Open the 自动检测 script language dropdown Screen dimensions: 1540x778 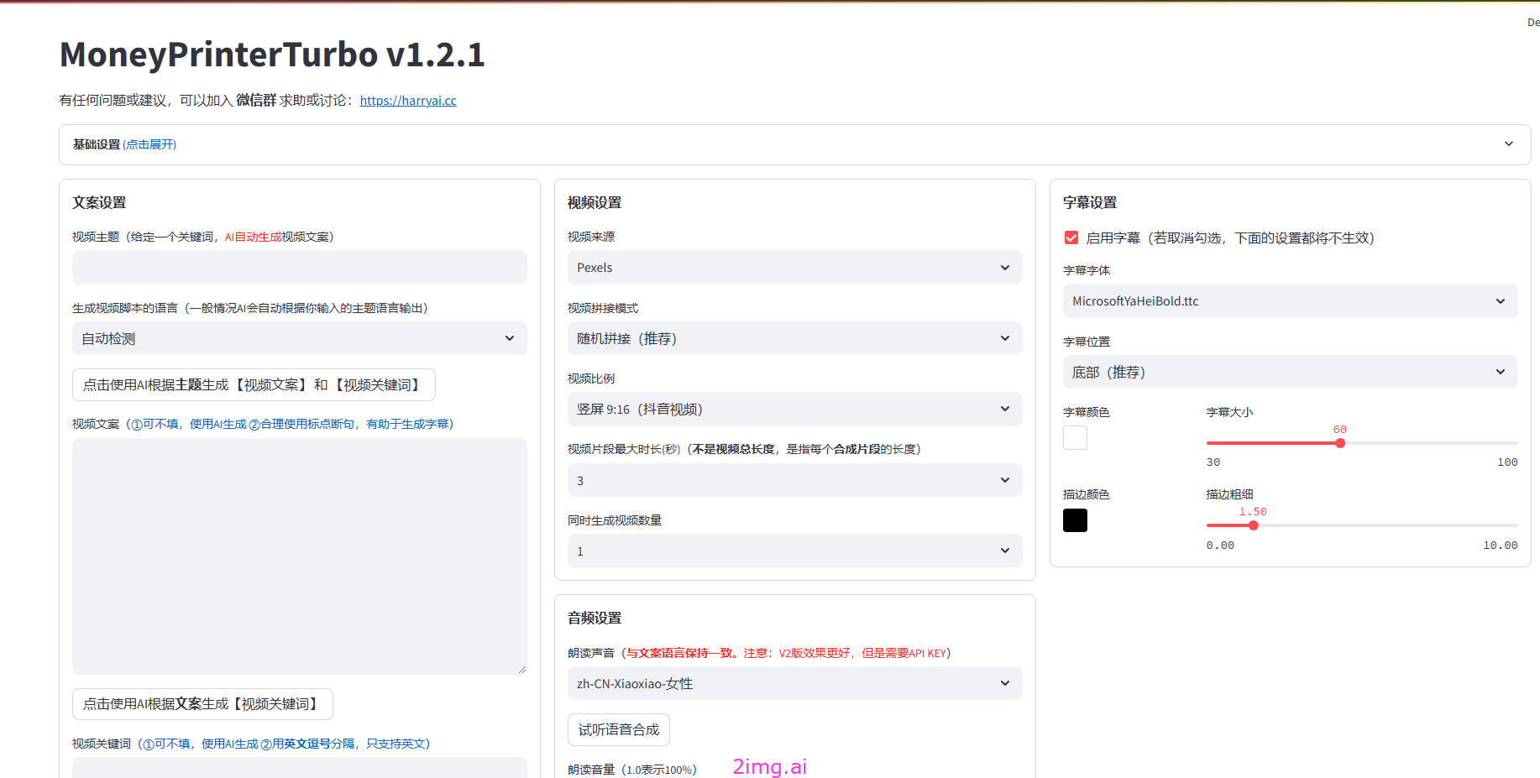point(300,338)
